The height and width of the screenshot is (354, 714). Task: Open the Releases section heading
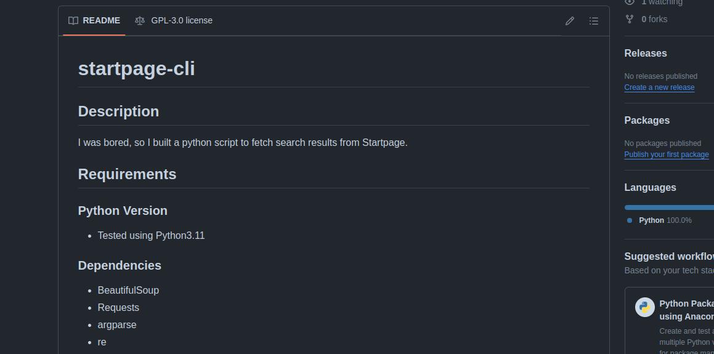coord(645,54)
